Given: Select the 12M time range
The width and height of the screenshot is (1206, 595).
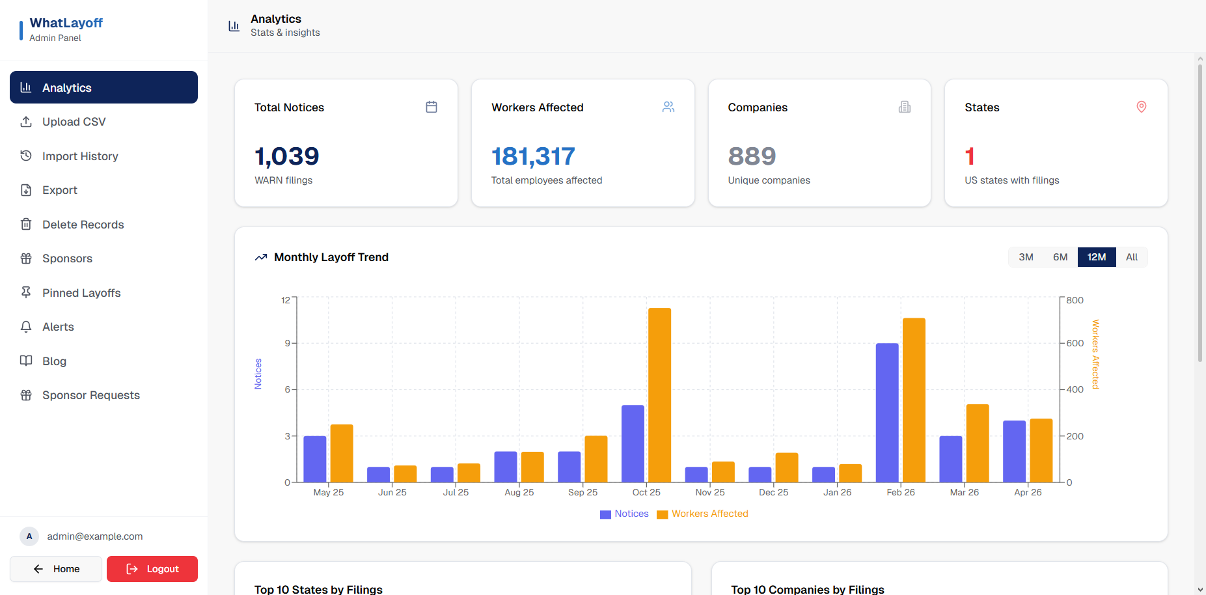Looking at the screenshot, I should click(1097, 257).
